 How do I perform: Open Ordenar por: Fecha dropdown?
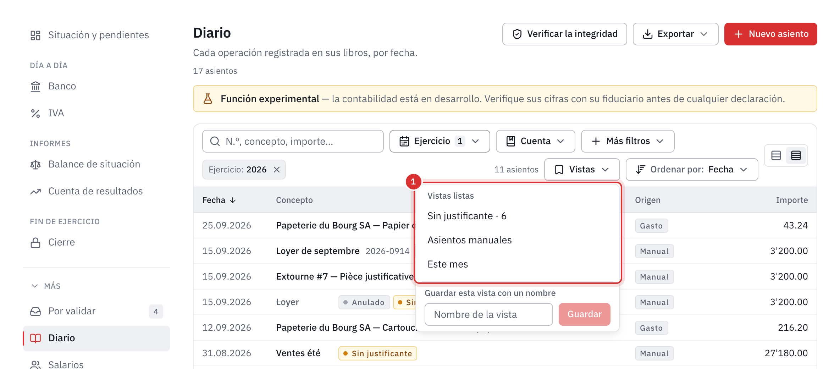click(x=692, y=170)
